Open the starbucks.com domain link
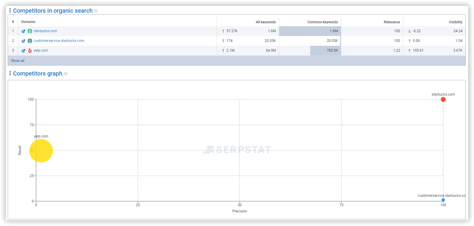The image size is (474, 226). pos(46,31)
